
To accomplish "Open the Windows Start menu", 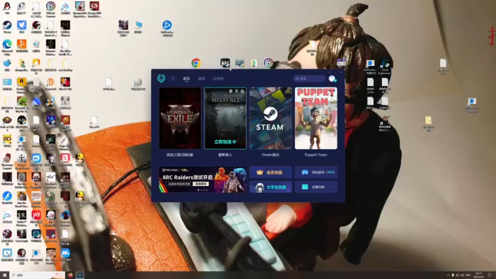I will click(x=4, y=275).
